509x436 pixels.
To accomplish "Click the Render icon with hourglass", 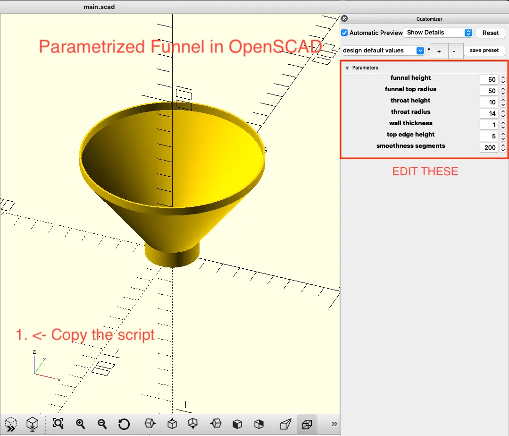I will coord(33,424).
